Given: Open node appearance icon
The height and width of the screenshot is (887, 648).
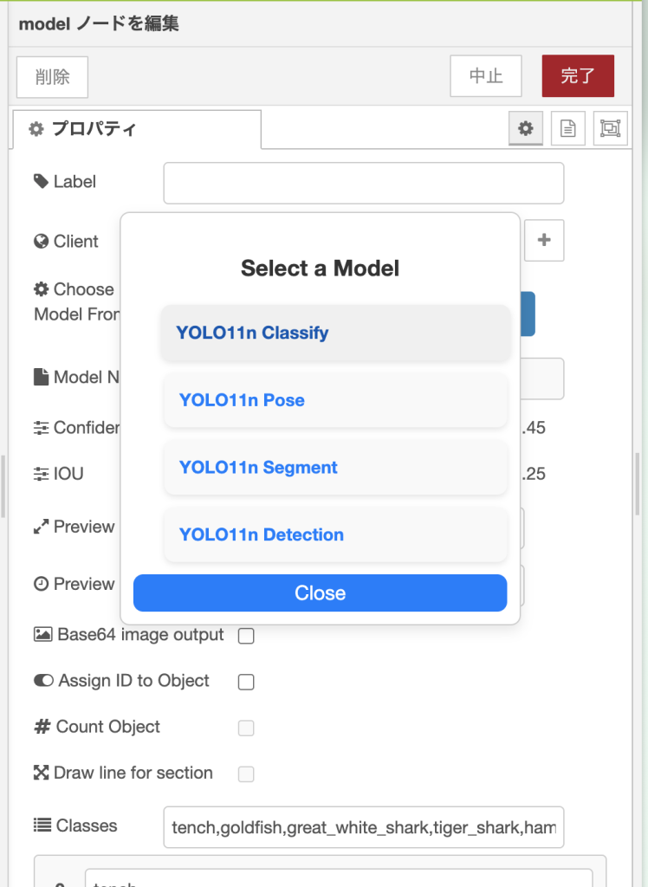Looking at the screenshot, I should [x=611, y=129].
